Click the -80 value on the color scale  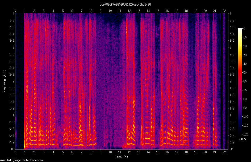[244, 99]
